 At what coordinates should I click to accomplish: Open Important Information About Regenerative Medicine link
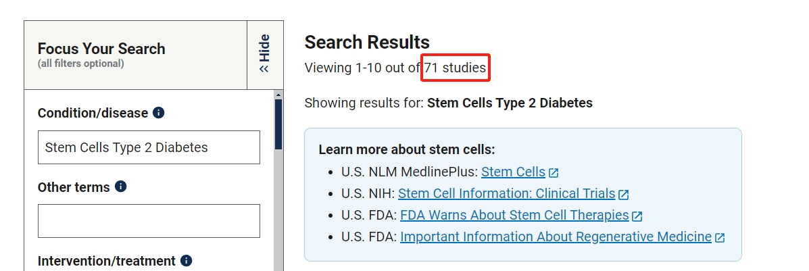pos(556,237)
